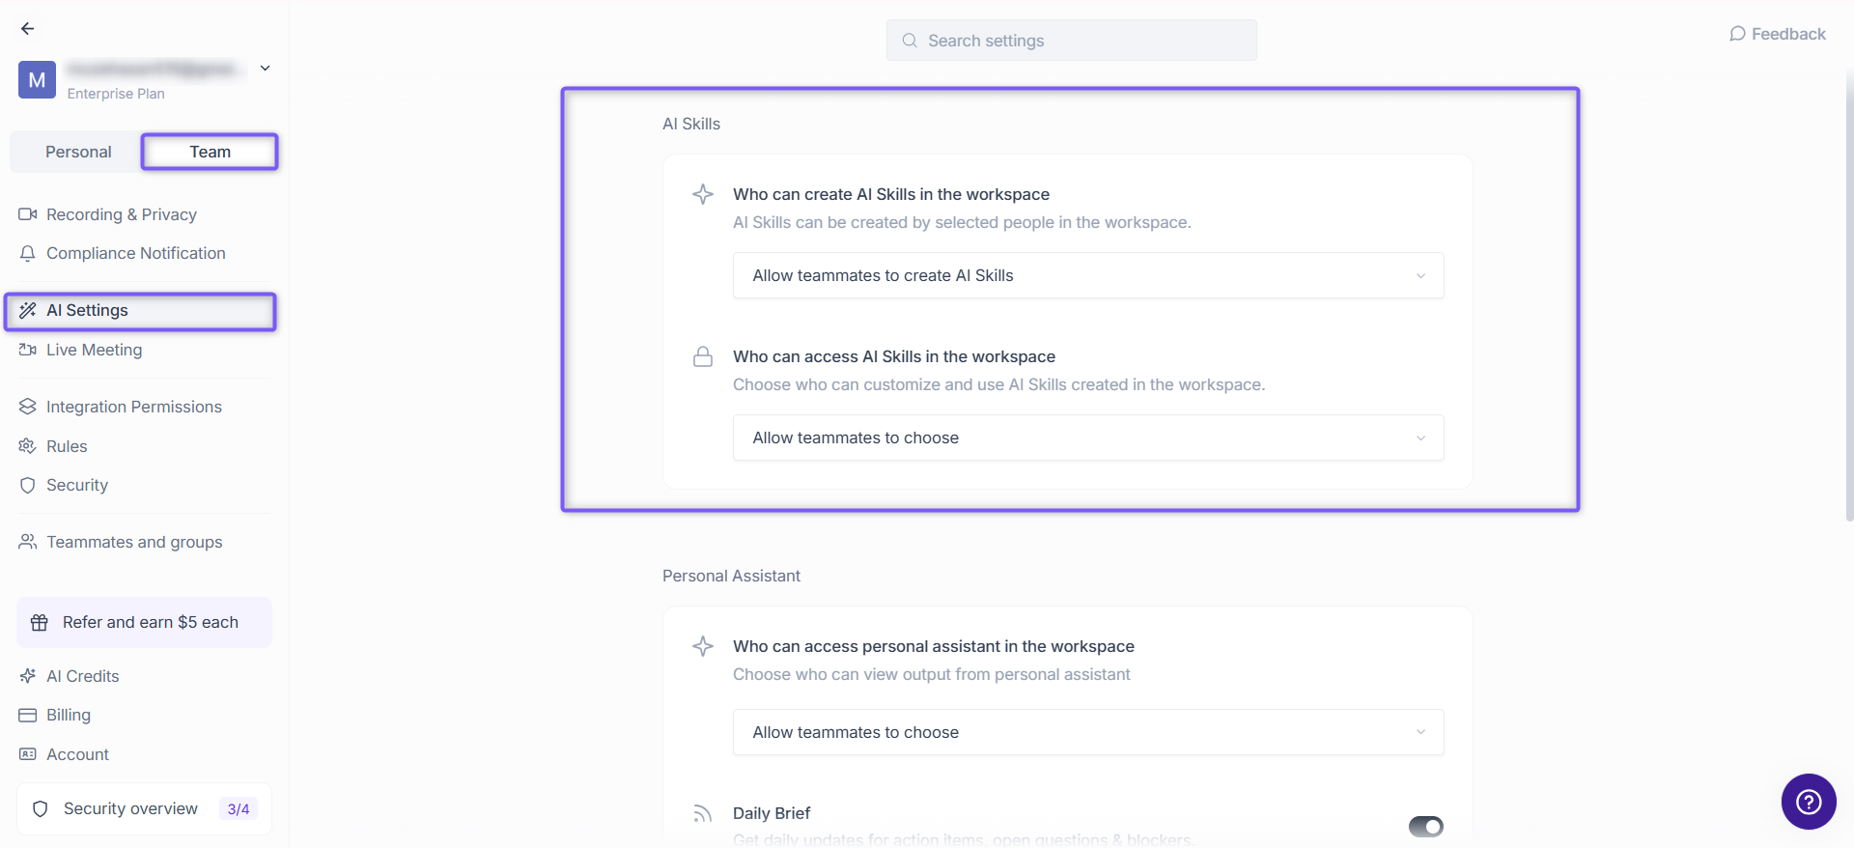1854x848 pixels.
Task: Click the Billing card icon
Action: point(28,715)
